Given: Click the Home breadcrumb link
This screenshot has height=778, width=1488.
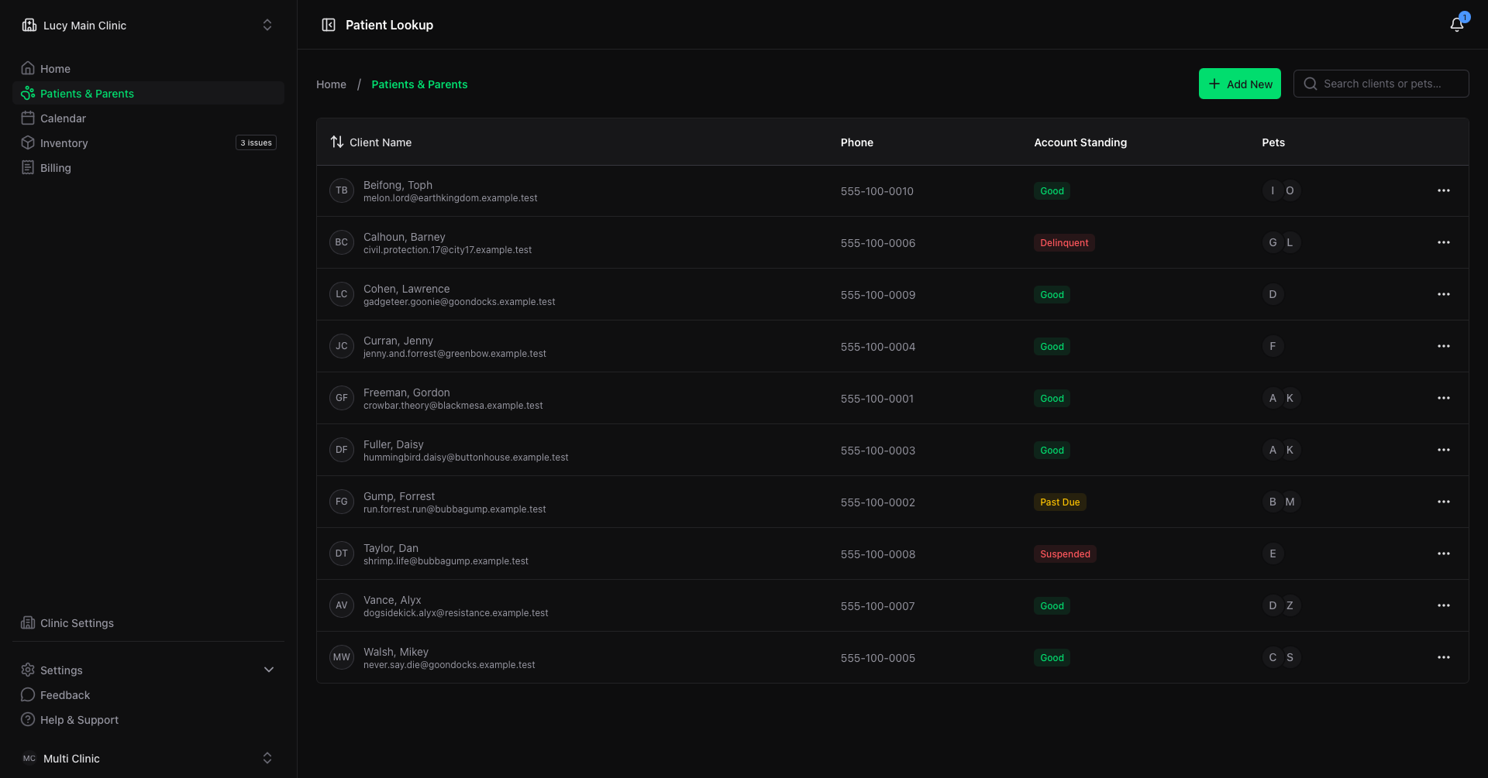Looking at the screenshot, I should point(331,84).
